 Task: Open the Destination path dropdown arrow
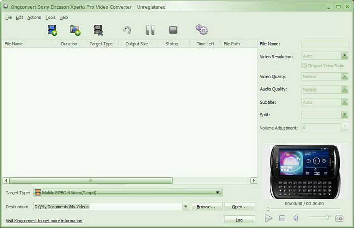point(186,207)
